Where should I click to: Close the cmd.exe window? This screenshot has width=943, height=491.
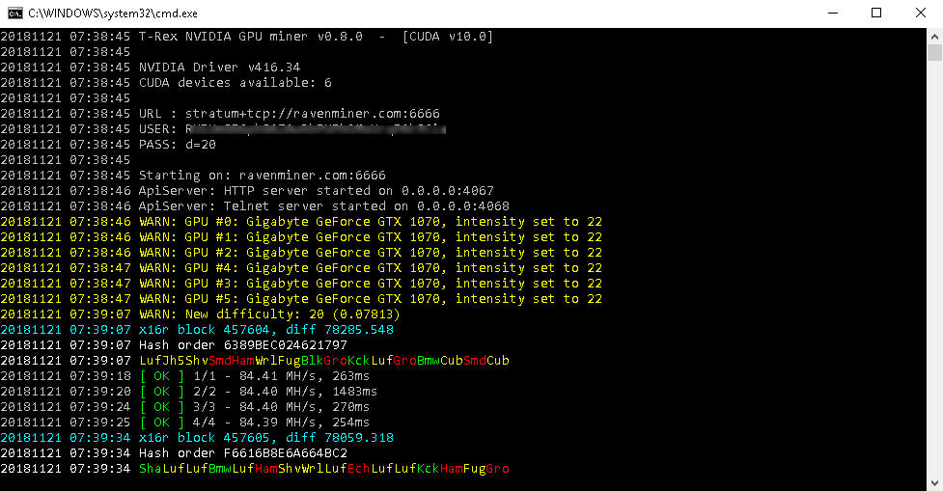(921, 14)
